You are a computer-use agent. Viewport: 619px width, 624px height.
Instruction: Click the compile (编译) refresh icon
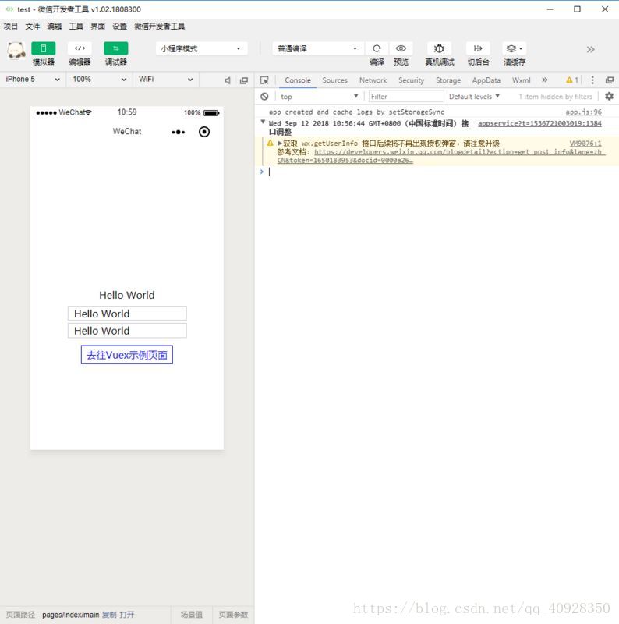tap(377, 48)
